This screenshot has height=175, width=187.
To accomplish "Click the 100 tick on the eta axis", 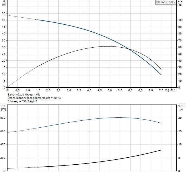I will point(181,20).
